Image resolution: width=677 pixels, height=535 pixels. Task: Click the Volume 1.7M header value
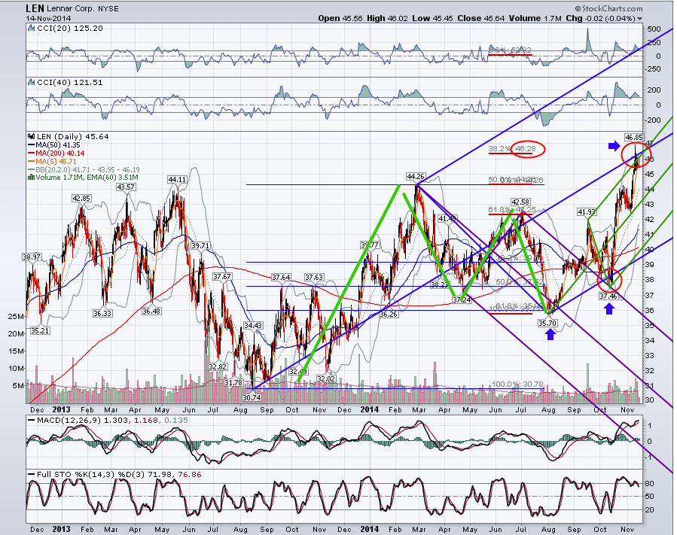coord(535,19)
